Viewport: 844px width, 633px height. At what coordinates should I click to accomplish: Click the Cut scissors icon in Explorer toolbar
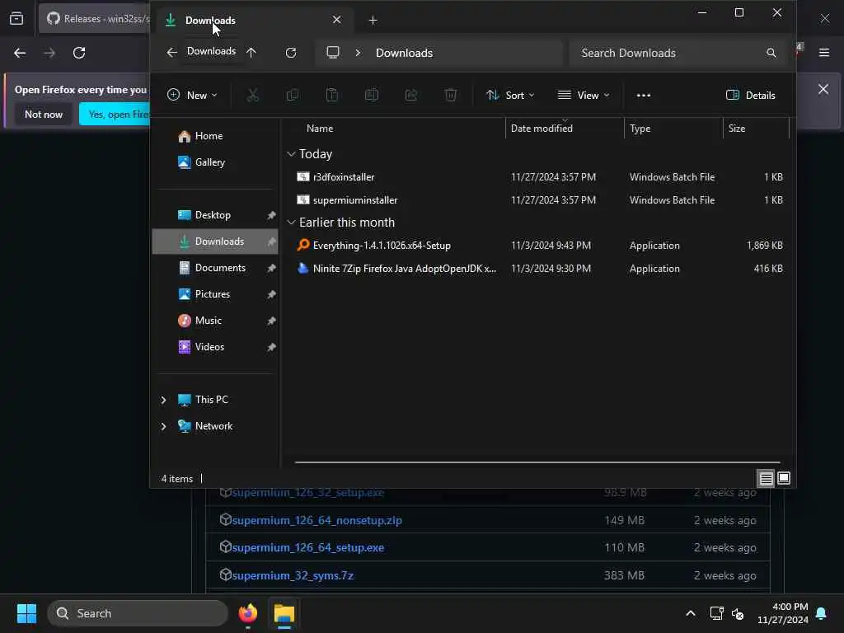(x=252, y=96)
